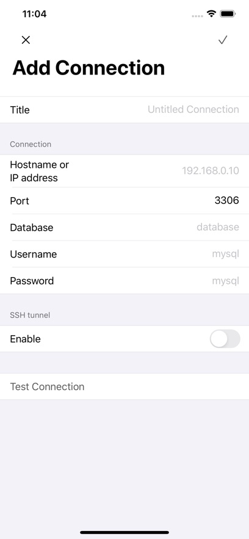The height and width of the screenshot is (539, 249).
Task: Edit the Port value 3306
Action: point(226,200)
